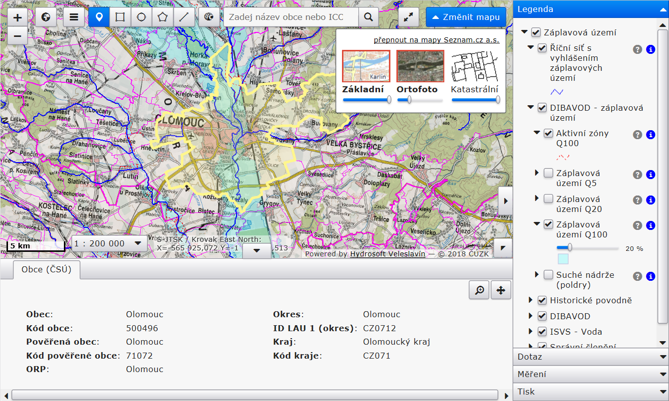Image resolution: width=669 pixels, height=401 pixels.
Task: Click the overview map corner arrow button
Action: pos(503,248)
